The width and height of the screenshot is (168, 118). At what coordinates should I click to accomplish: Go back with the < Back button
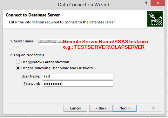(x=101, y=108)
